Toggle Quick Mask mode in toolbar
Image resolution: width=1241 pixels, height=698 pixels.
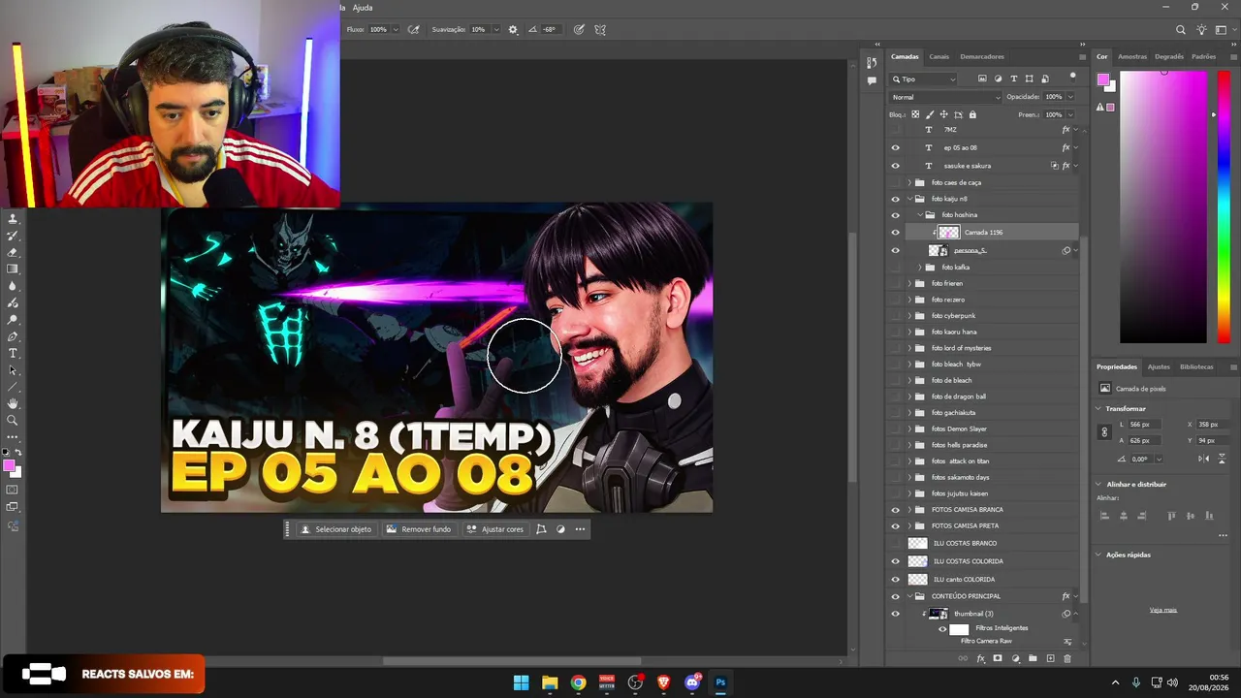point(13,490)
